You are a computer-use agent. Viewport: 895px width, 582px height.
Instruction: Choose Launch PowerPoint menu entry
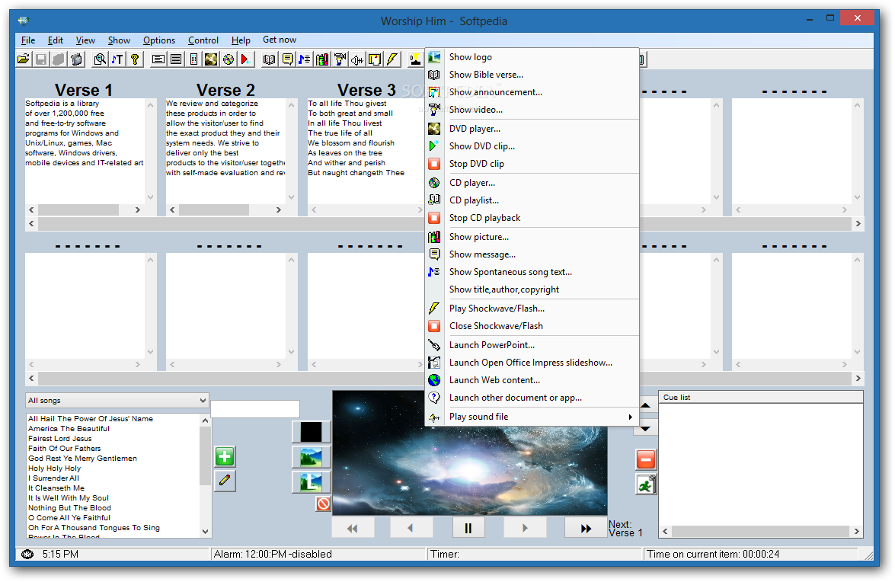pos(532,345)
